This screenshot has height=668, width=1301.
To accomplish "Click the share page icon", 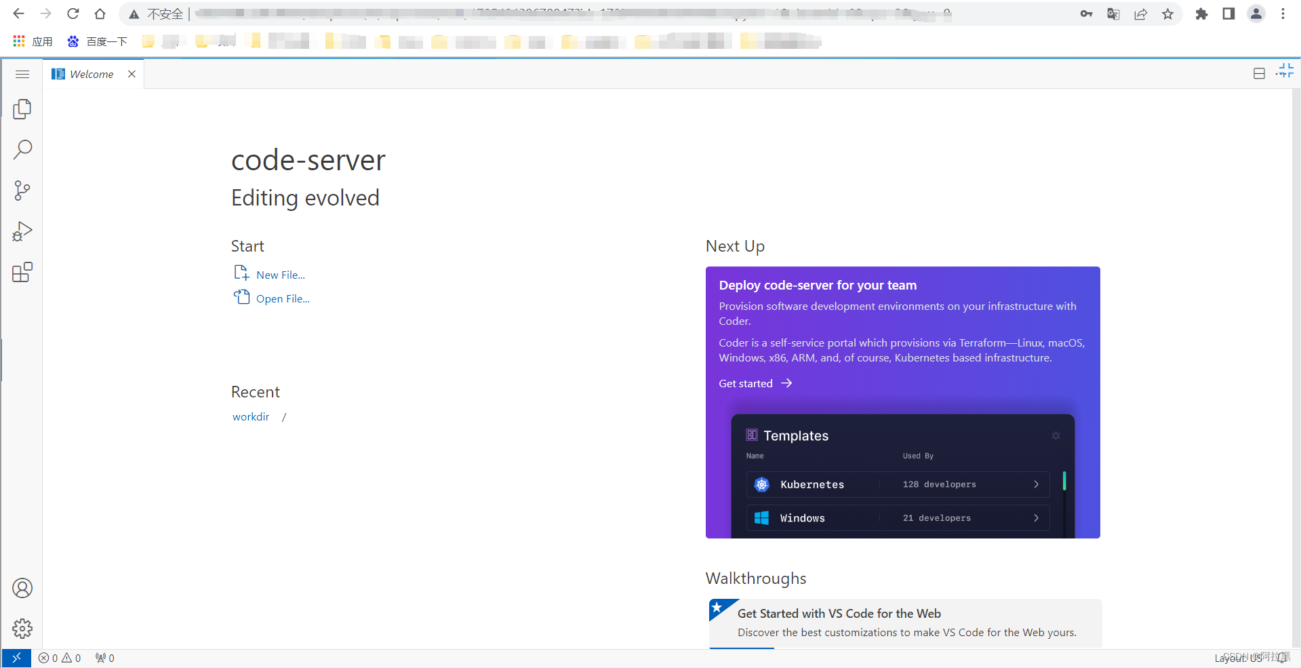I will coord(1140,14).
